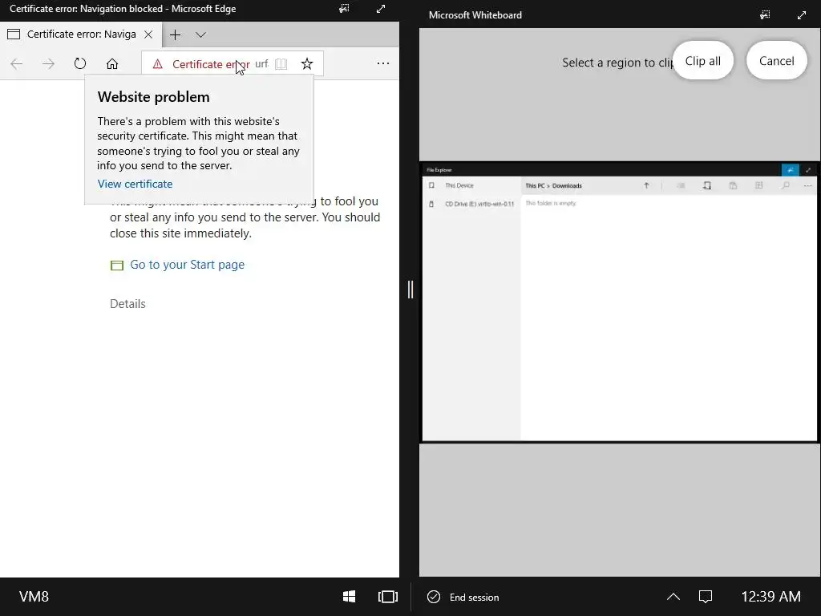The width and height of the screenshot is (821, 616).
Task: Click the Website problem heading
Action: coord(153,97)
